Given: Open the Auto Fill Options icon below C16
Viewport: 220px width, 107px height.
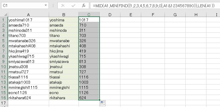Looking at the screenshot, I should [103, 103].
